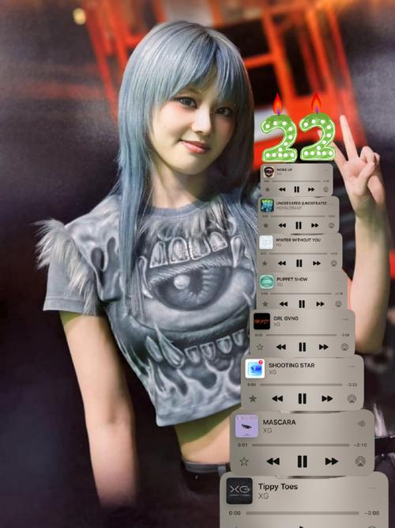Tap AirPlay on the SHOOTING STAR player

pyautogui.click(x=352, y=399)
